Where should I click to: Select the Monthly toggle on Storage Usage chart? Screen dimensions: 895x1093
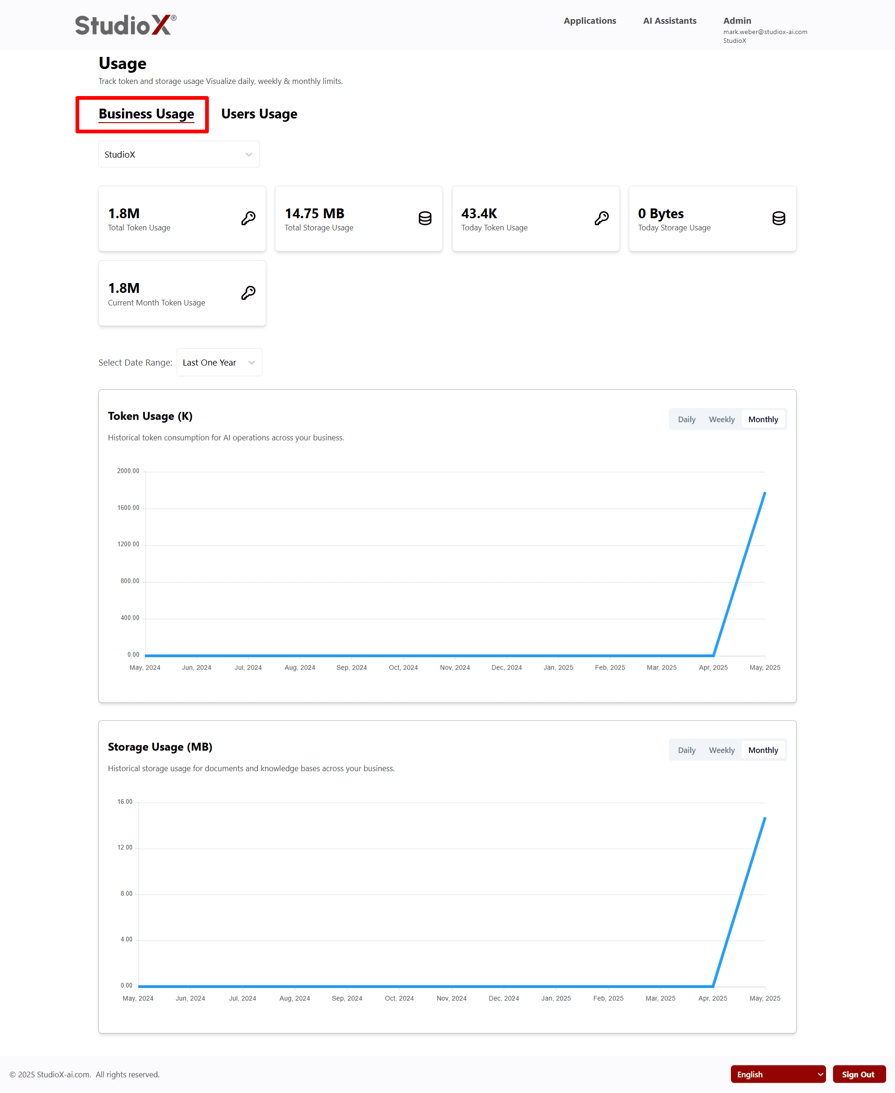763,749
